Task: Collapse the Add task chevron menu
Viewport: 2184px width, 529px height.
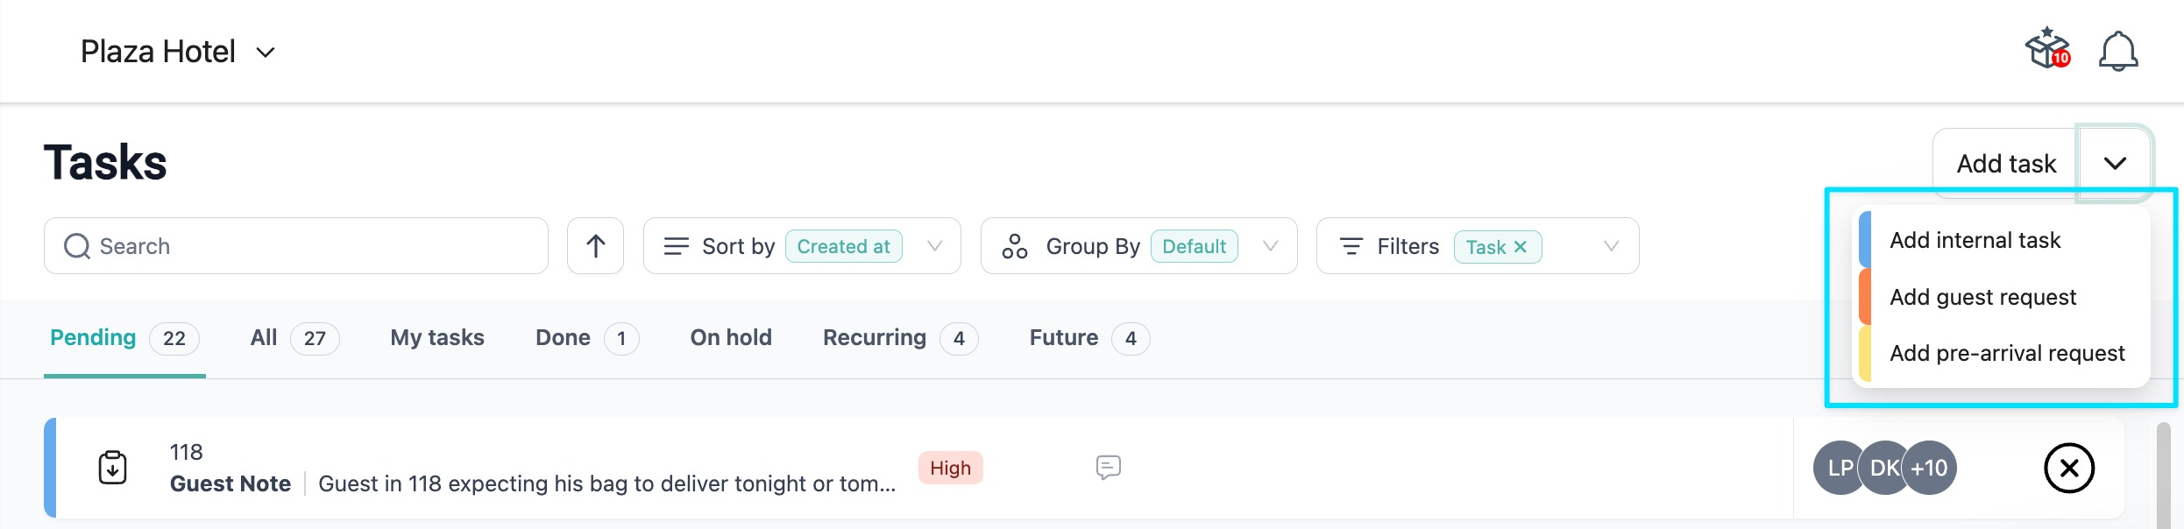Action: (x=2115, y=164)
